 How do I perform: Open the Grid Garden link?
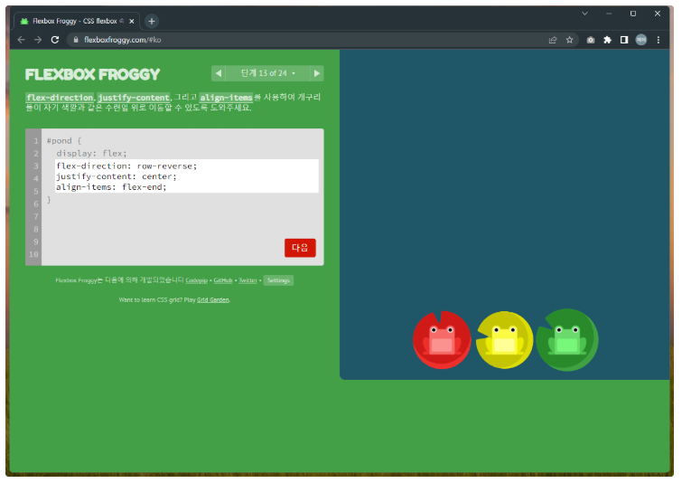click(x=212, y=299)
